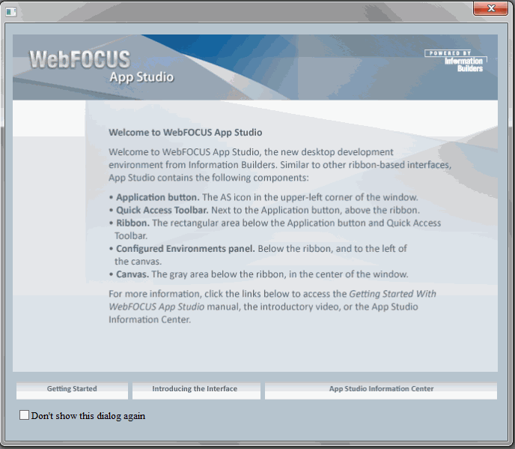
Task: Close the welcome dialog
Action: pos(490,8)
